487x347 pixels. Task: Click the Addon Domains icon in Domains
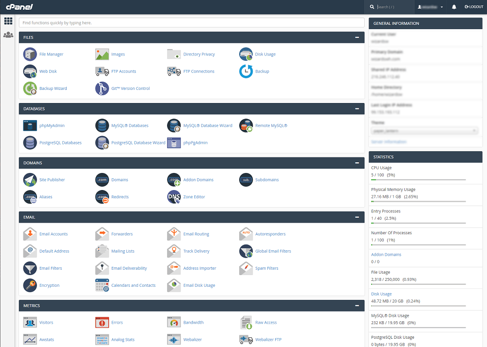point(174,180)
